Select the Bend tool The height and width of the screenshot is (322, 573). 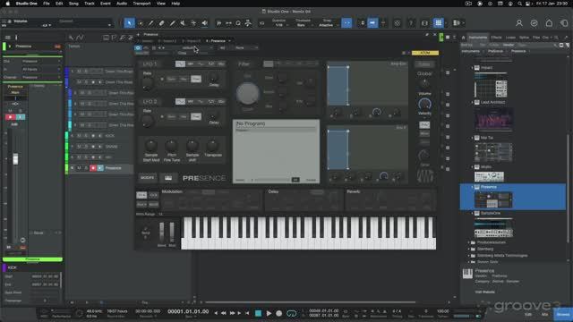(193, 23)
